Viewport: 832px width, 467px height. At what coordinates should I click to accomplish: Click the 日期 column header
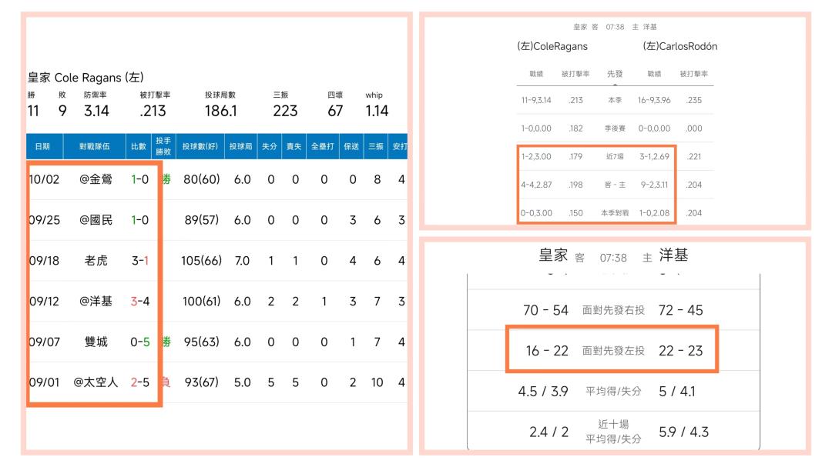click(x=42, y=146)
